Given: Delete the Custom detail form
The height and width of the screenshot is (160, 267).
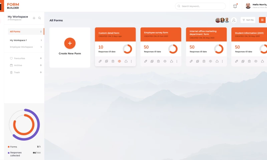Looking at the screenshot, I should [x=113, y=61].
